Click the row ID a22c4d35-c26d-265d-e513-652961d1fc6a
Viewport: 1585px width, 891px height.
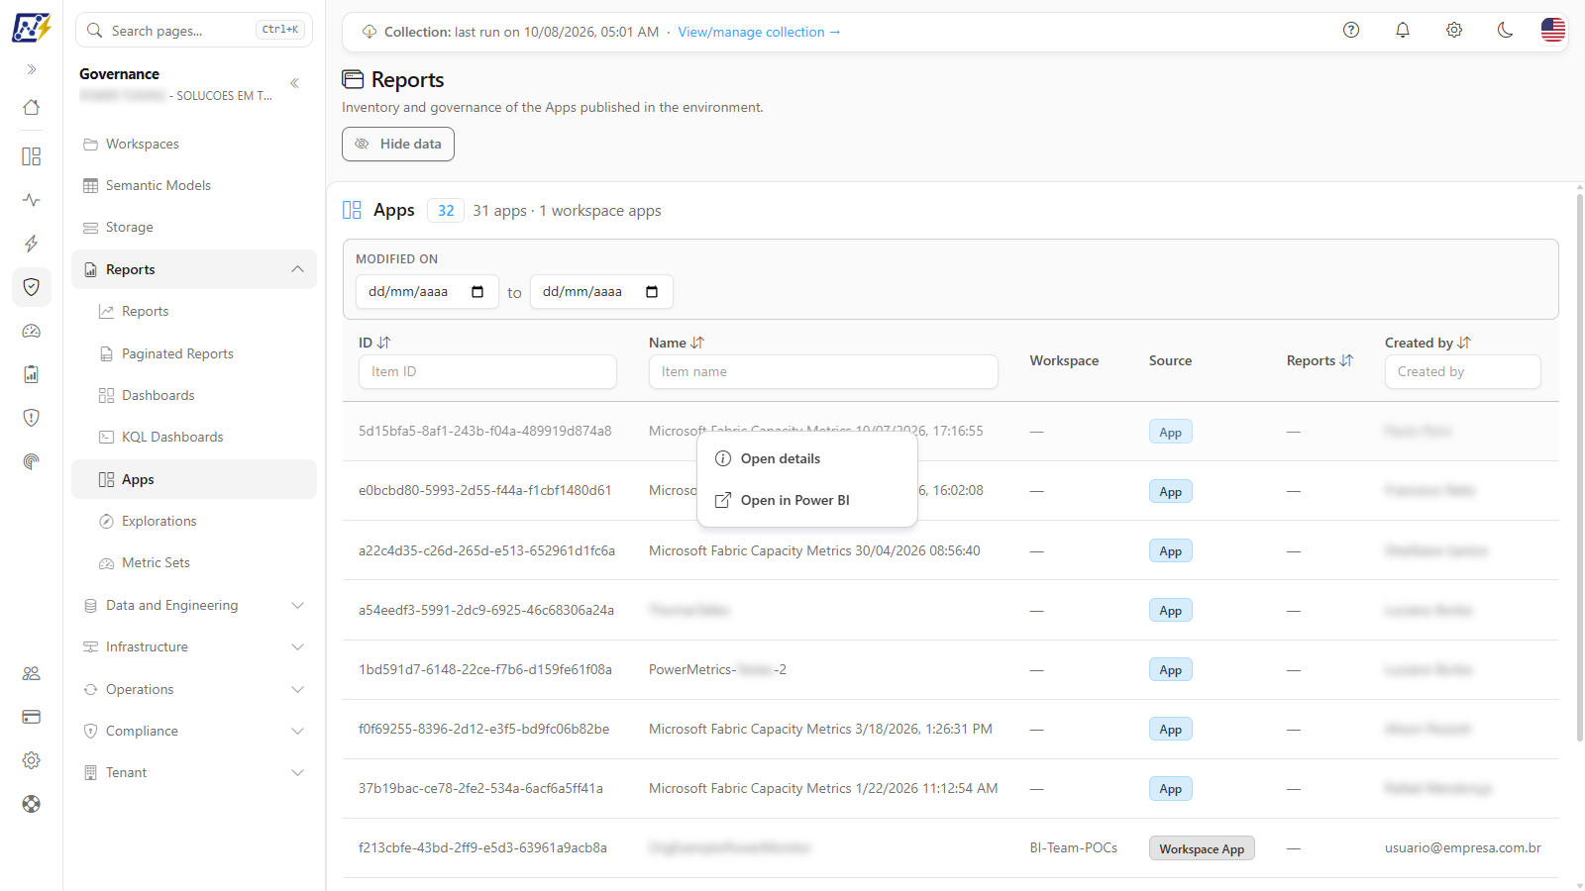tap(486, 550)
